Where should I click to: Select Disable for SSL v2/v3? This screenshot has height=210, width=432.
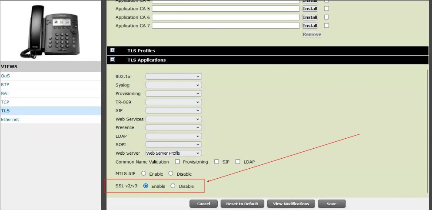click(x=173, y=186)
